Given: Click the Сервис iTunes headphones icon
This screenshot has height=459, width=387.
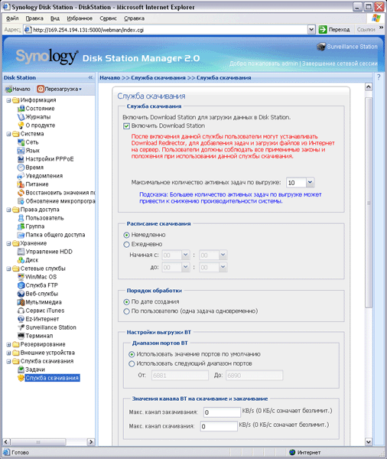Looking at the screenshot, I should coord(21,311).
